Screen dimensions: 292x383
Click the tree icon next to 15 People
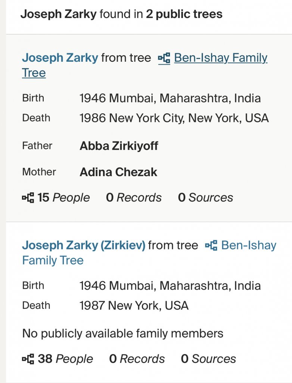pyautogui.click(x=28, y=197)
